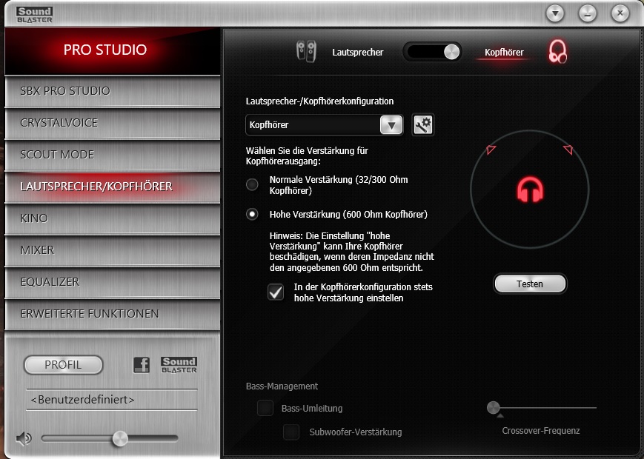Click the left red speaker arrow marker
Viewport: 644px width, 459px height.
tap(491, 150)
